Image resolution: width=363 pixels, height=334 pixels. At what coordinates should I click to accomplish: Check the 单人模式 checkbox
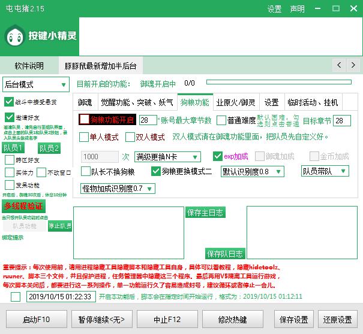[x=84, y=137]
